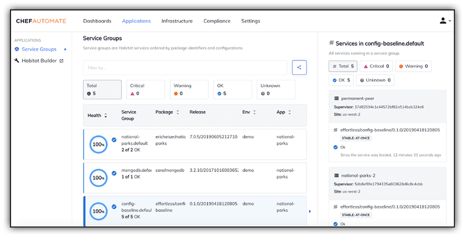Filter service groups by Total 5
The height and width of the screenshot is (238, 466).
click(x=102, y=89)
